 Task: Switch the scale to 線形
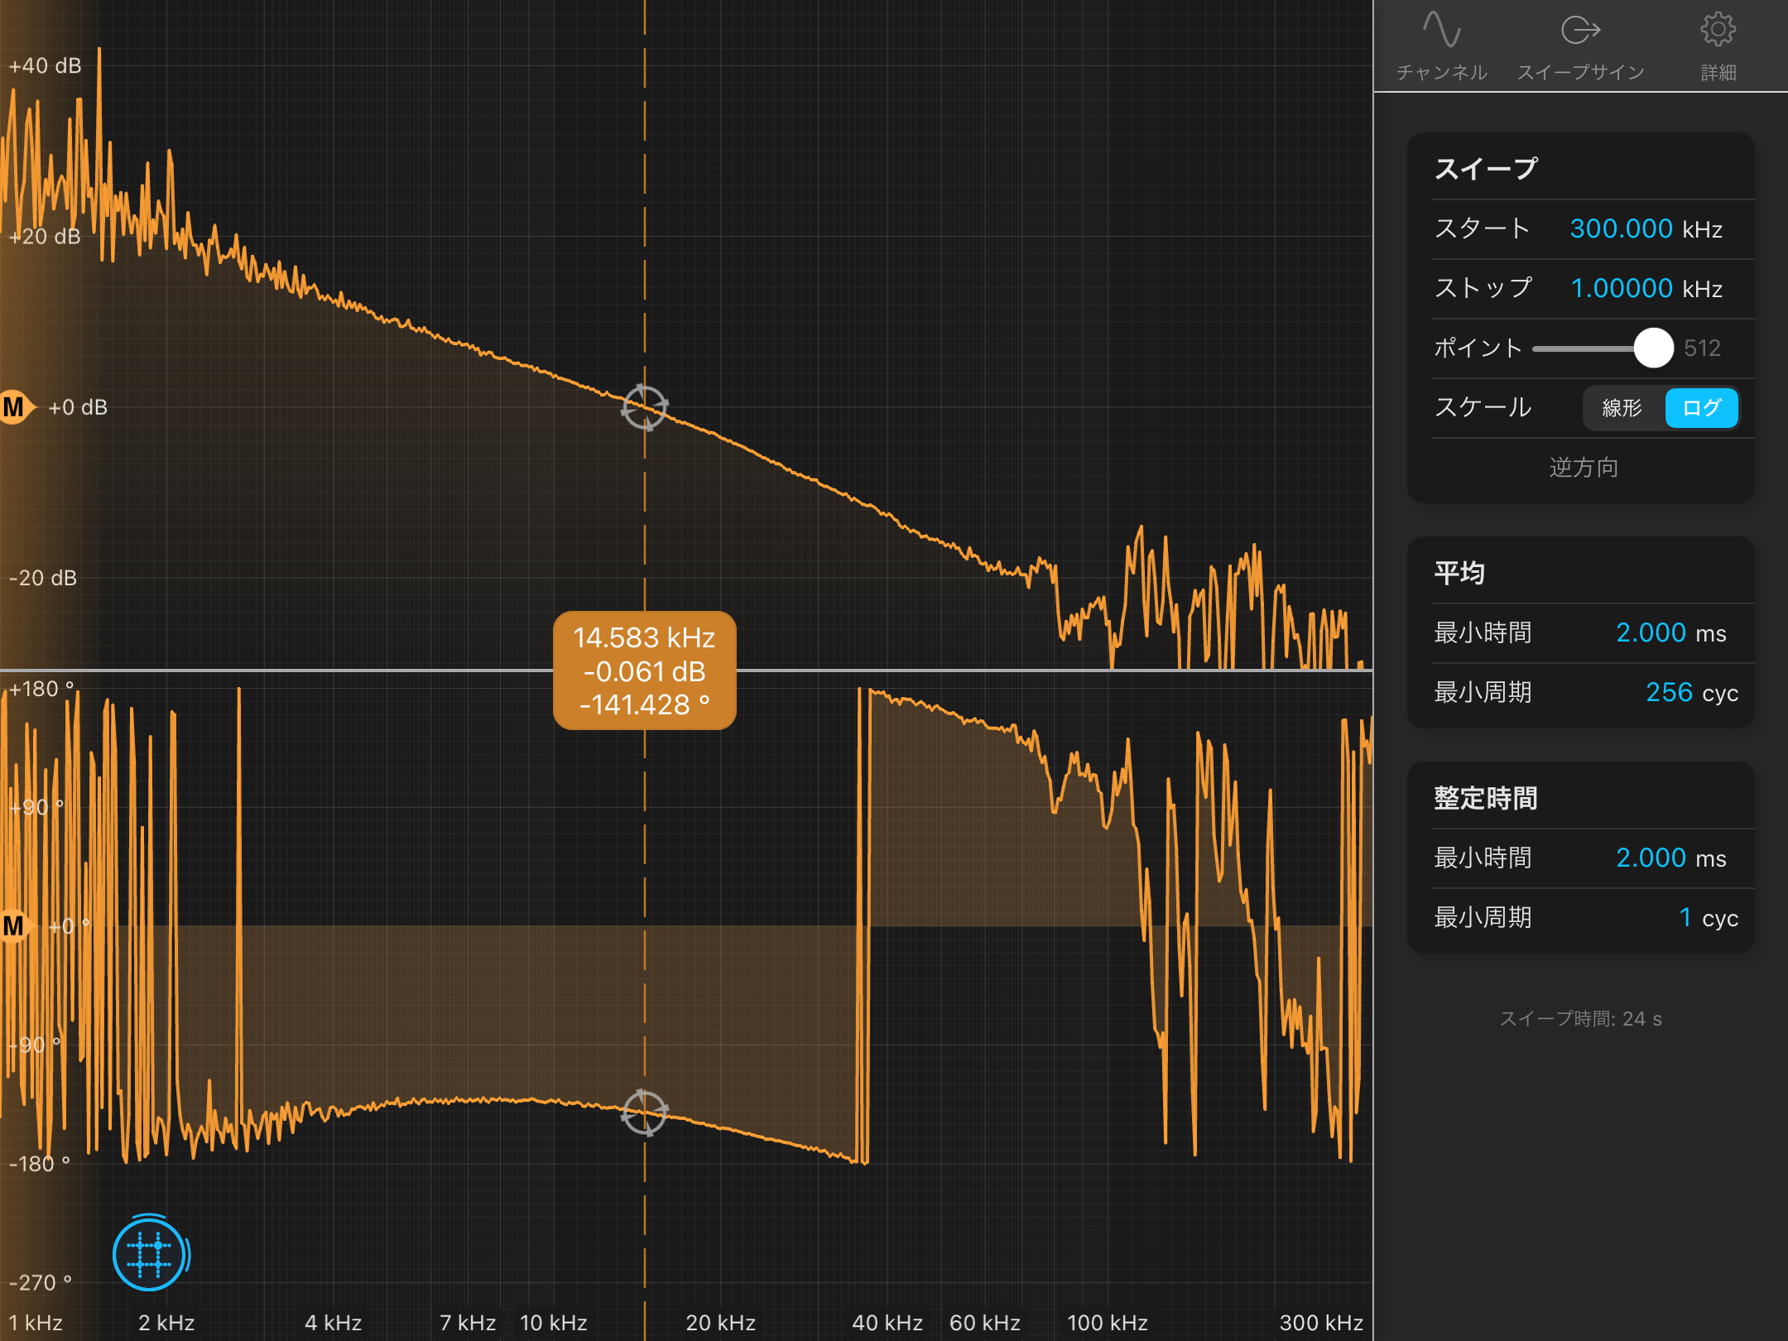point(1622,408)
